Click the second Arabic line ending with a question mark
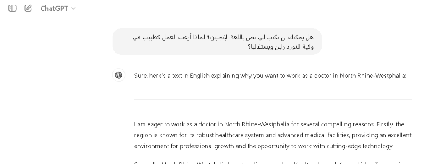 [x=281, y=47]
